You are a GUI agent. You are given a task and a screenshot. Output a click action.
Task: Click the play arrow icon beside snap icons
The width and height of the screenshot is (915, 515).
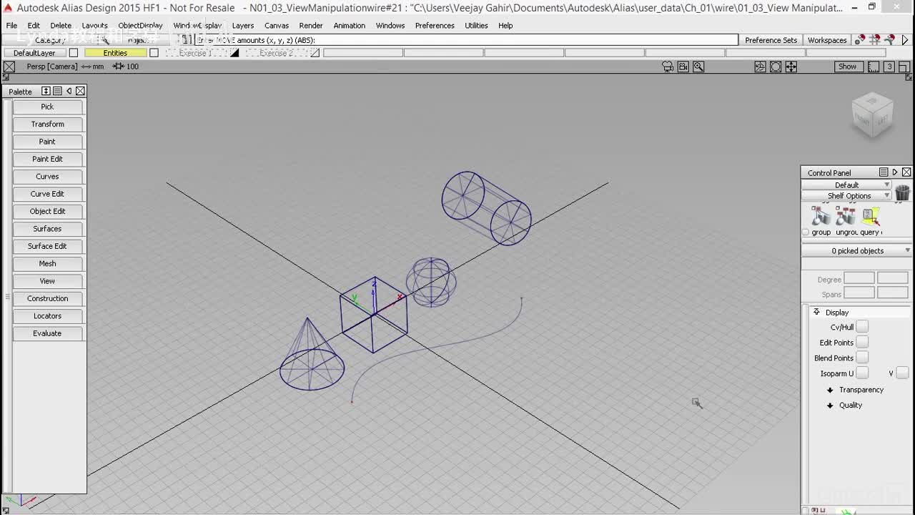[x=905, y=40]
